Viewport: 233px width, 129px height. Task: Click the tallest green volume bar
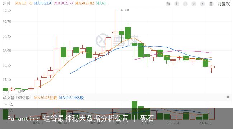click(134, 110)
